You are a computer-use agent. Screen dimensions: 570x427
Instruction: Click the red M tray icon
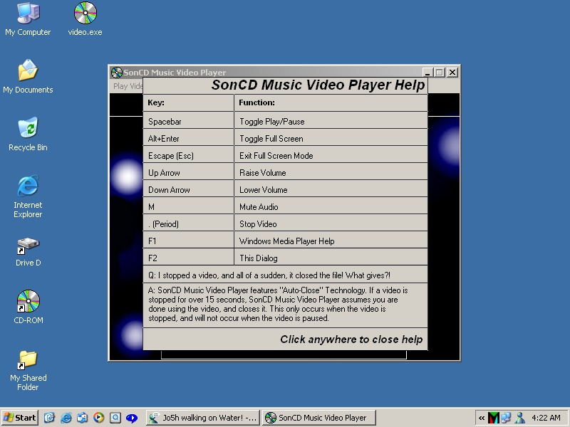(x=493, y=418)
